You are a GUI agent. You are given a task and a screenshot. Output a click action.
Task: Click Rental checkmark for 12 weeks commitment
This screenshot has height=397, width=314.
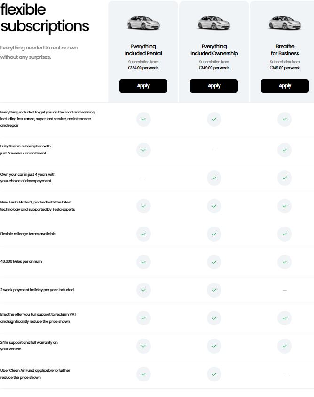click(x=143, y=150)
